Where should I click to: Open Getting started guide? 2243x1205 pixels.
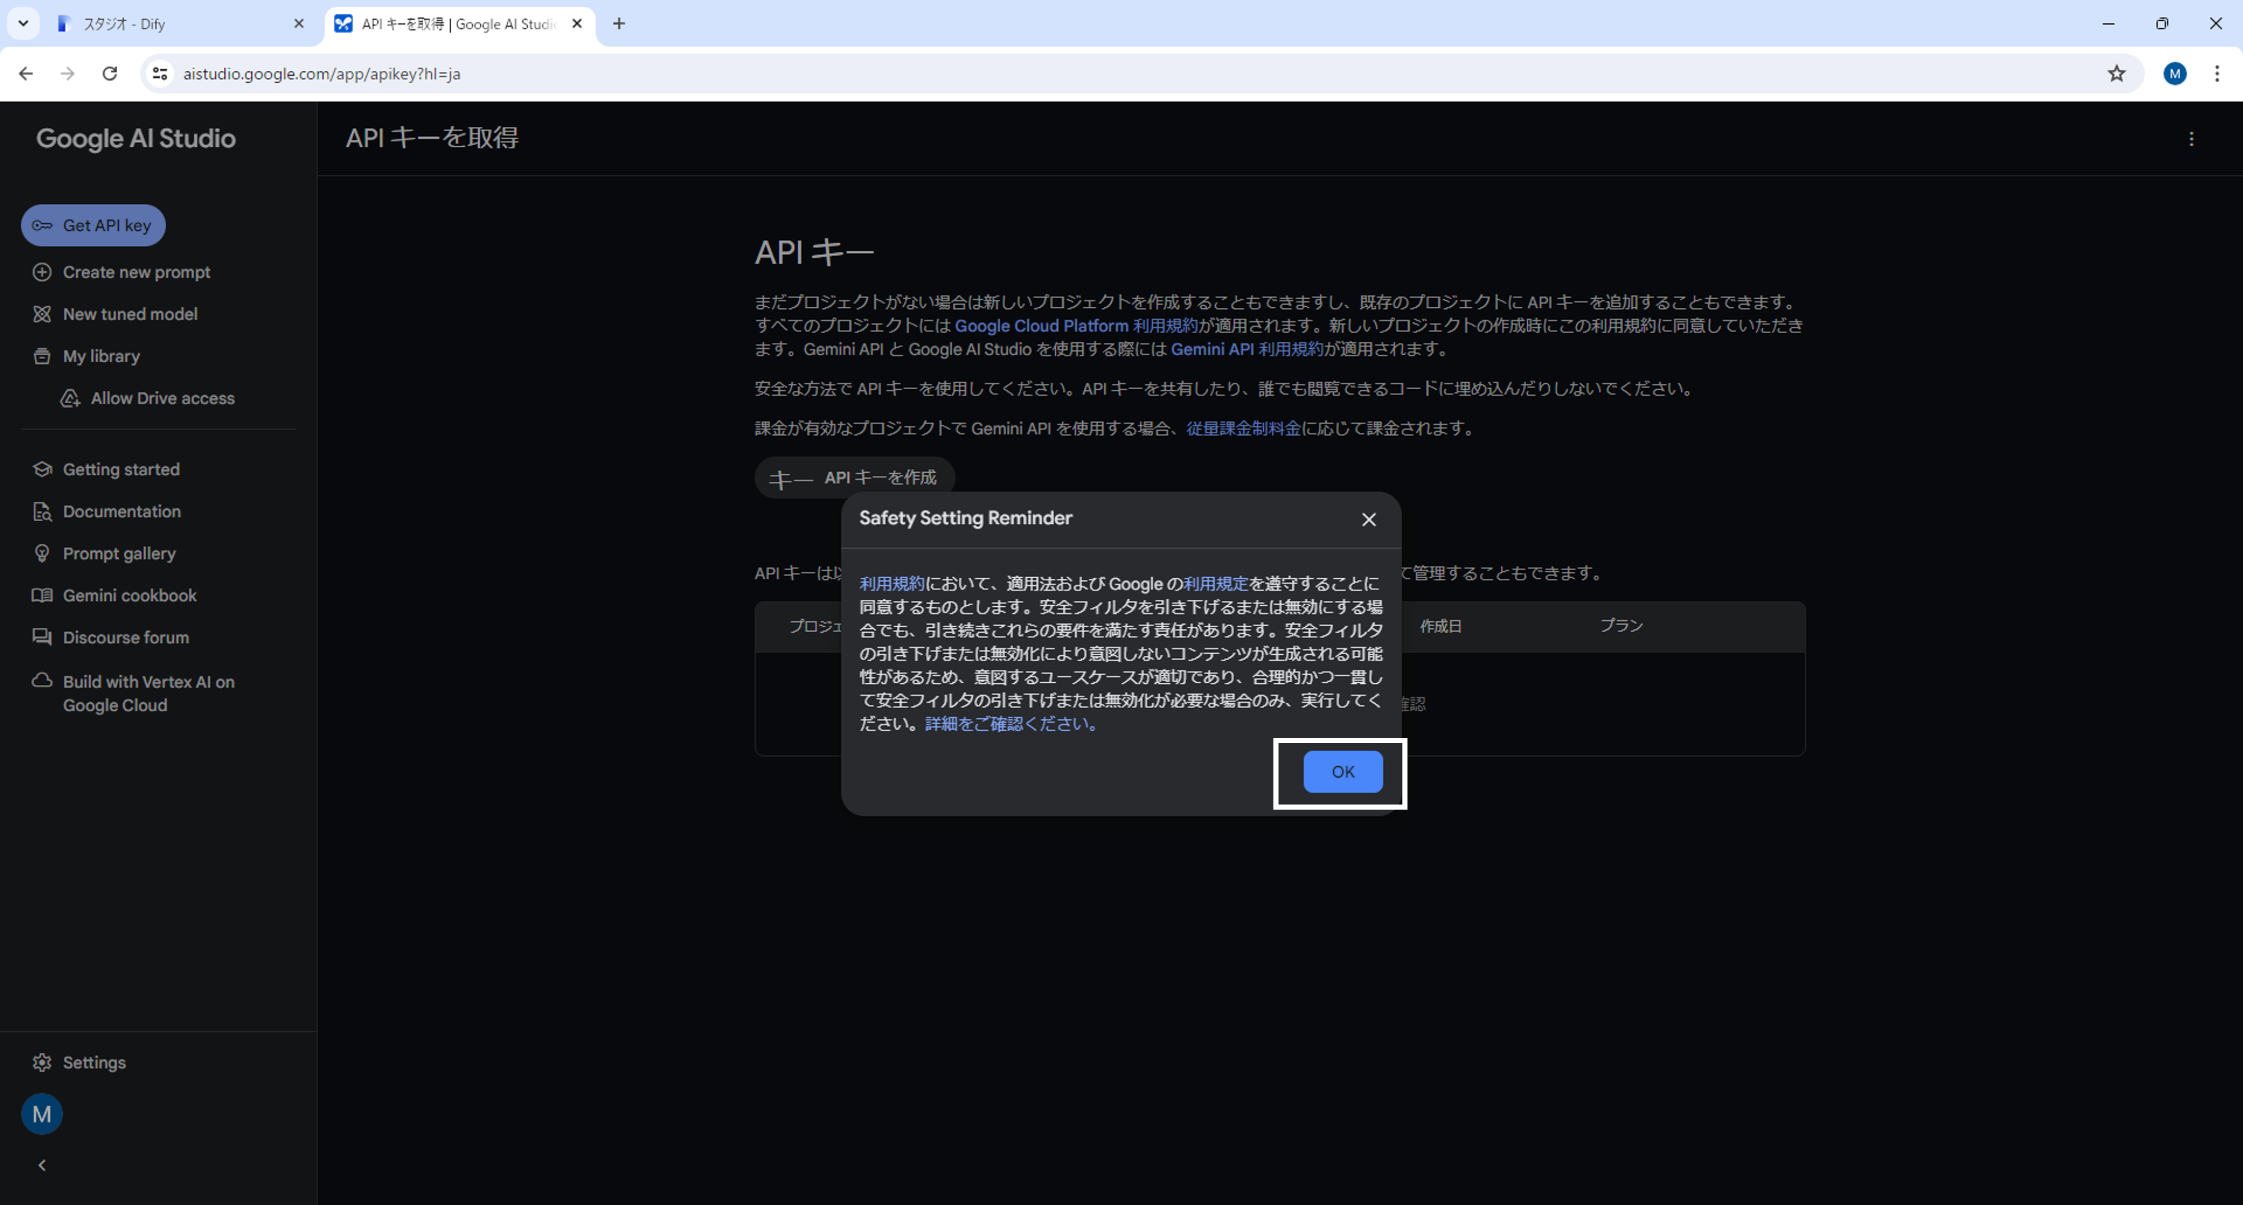point(121,470)
